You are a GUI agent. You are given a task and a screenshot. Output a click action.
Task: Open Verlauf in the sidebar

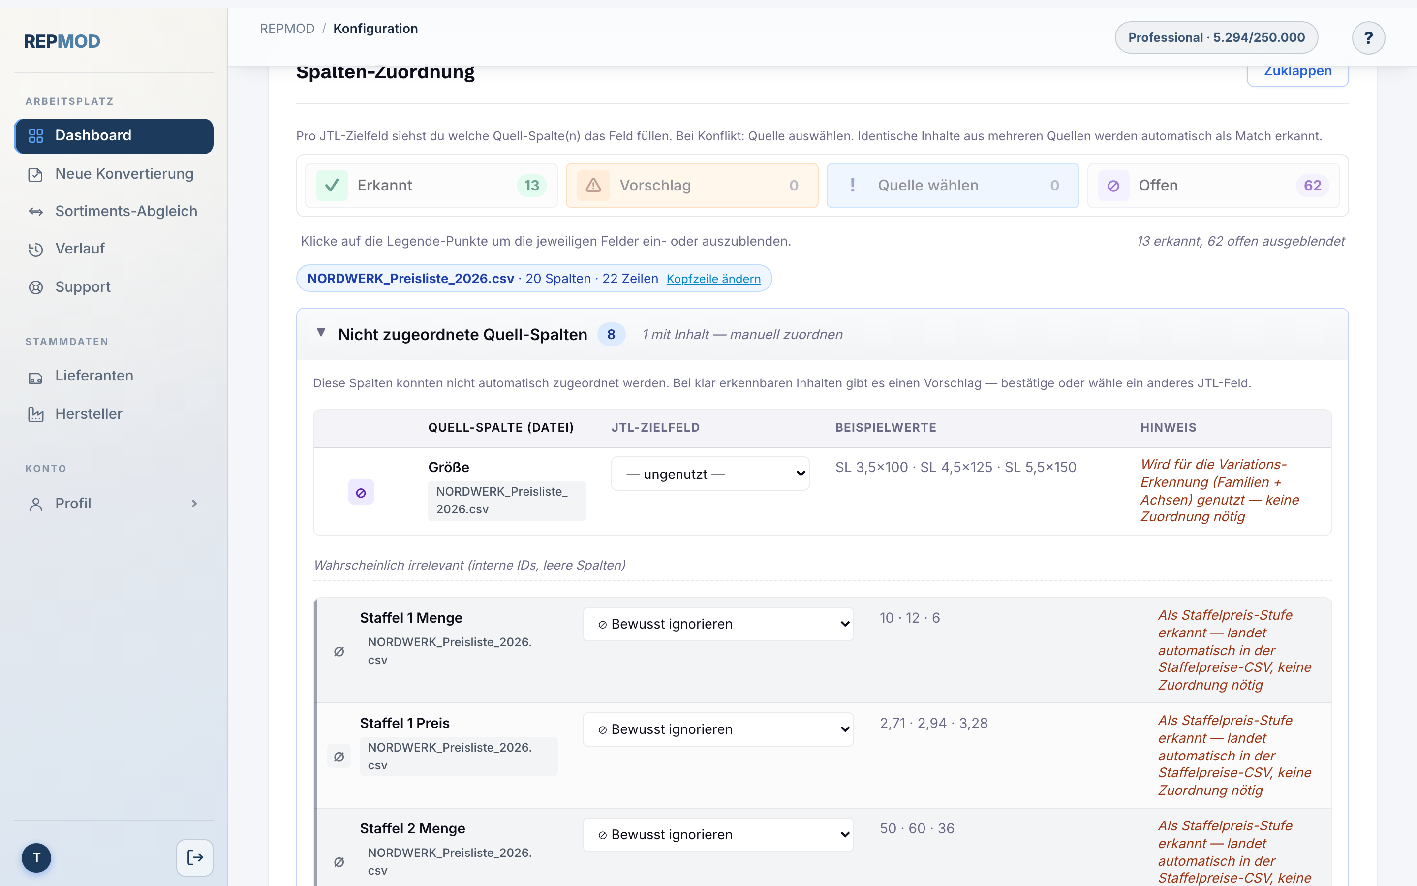(114, 249)
